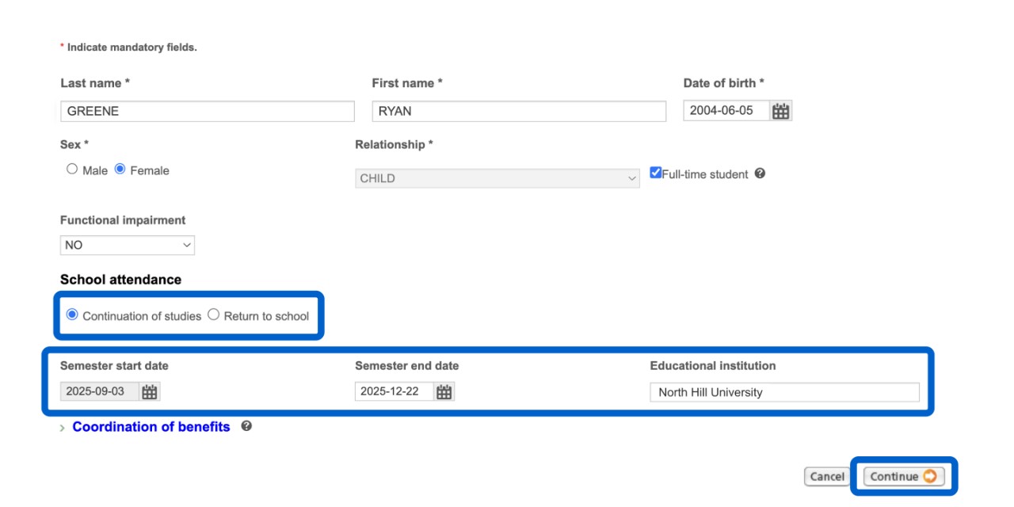
Task: Click the Semester end date text field
Action: pos(394,392)
